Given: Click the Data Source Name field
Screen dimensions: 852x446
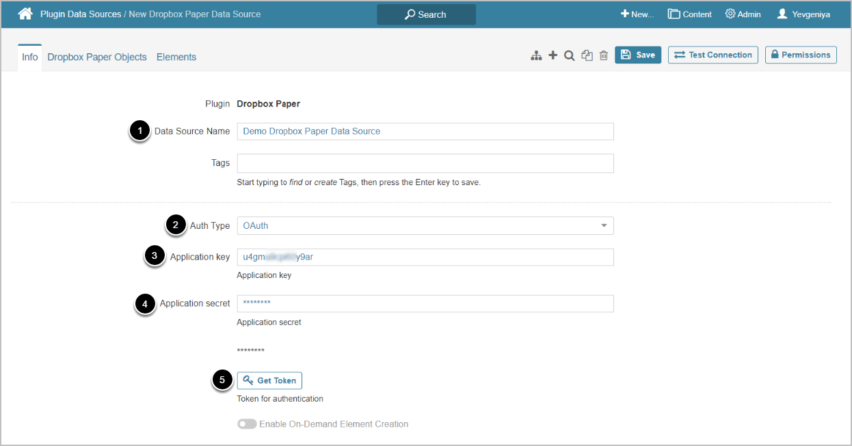Looking at the screenshot, I should click(x=425, y=131).
